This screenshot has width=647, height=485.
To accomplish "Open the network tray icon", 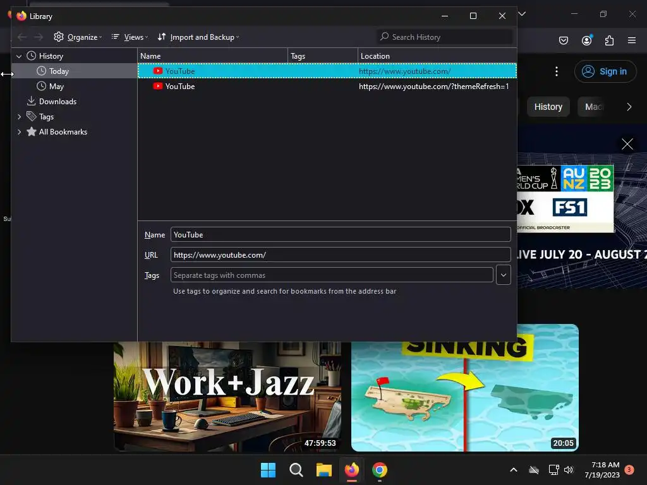I will pos(553,470).
